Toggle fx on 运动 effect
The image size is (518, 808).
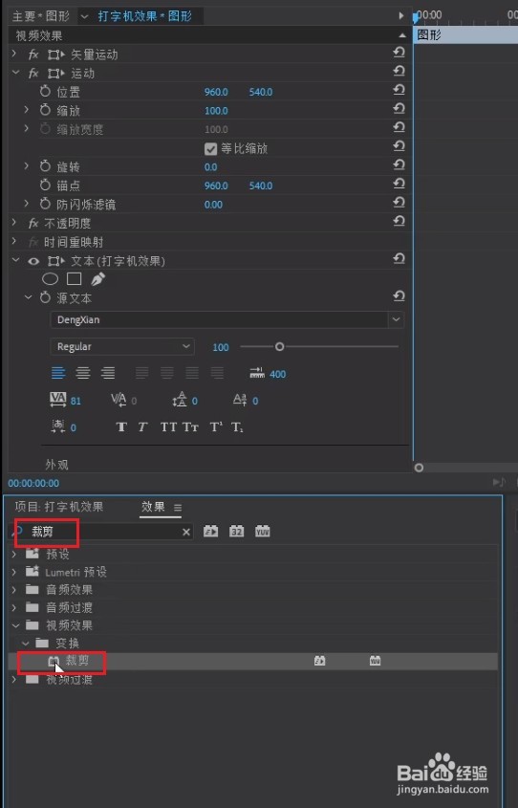33,74
